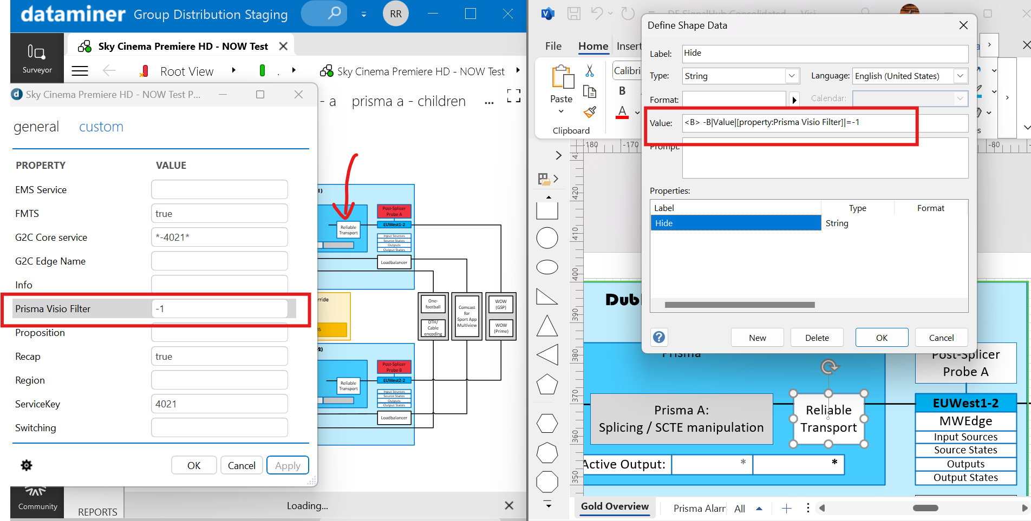Expand the Language combo box
The width and height of the screenshot is (1031, 521).
pos(960,76)
